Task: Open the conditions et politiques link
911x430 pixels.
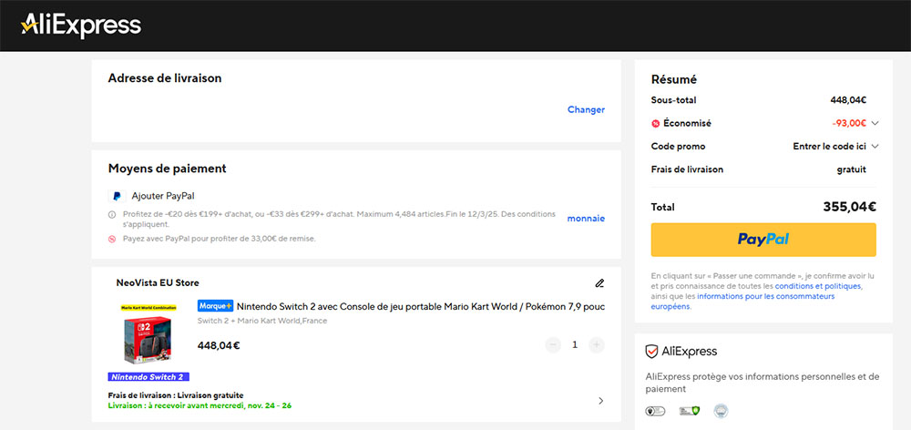Action: pos(817,286)
